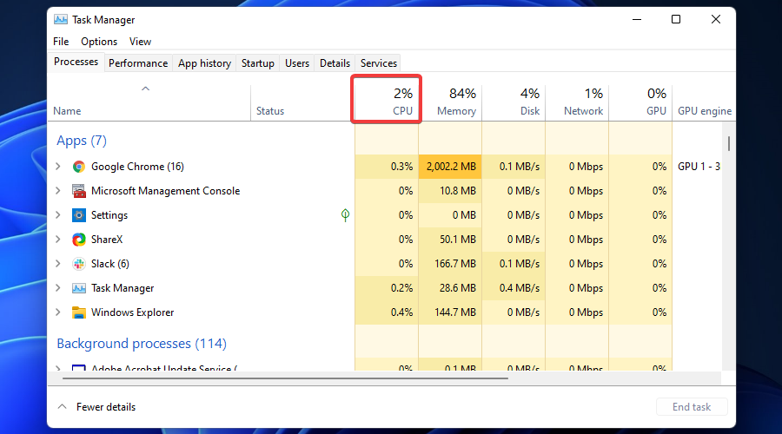Screen dimensions: 782x434
Task: Click Chrome's 0.3% CPU value
Action: (x=401, y=167)
